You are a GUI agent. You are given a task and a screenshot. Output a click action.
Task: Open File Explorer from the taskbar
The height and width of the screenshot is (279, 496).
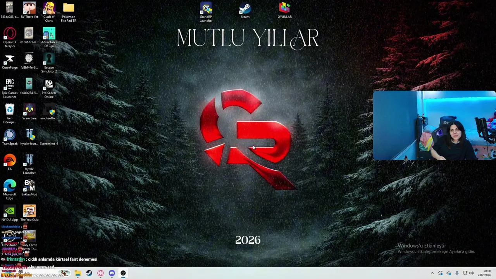tap(77, 273)
